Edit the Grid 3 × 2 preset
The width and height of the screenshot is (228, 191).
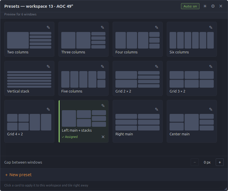[x=211, y=67]
